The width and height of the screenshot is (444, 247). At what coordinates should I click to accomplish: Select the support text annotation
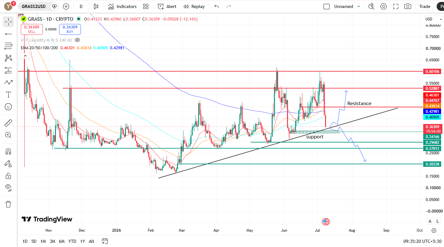pyautogui.click(x=315, y=137)
